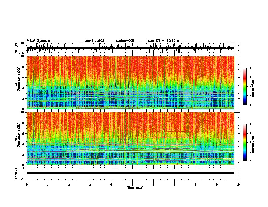Viewport: 268px width, 207px height.
Task: Select the "Time (min)" x-axis label
Action: pyautogui.click(x=135, y=188)
